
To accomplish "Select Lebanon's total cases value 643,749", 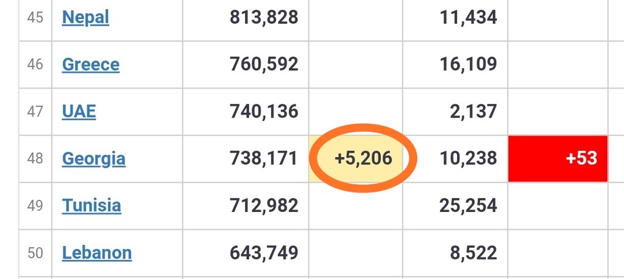I will pos(264,252).
